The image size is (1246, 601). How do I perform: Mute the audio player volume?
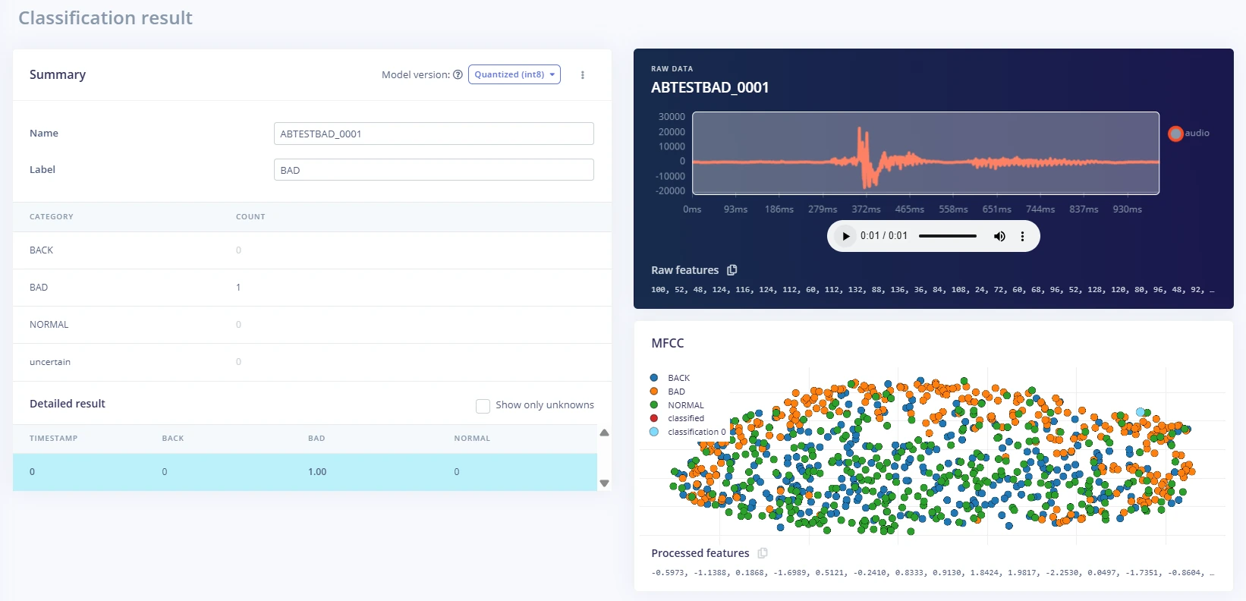point(999,236)
